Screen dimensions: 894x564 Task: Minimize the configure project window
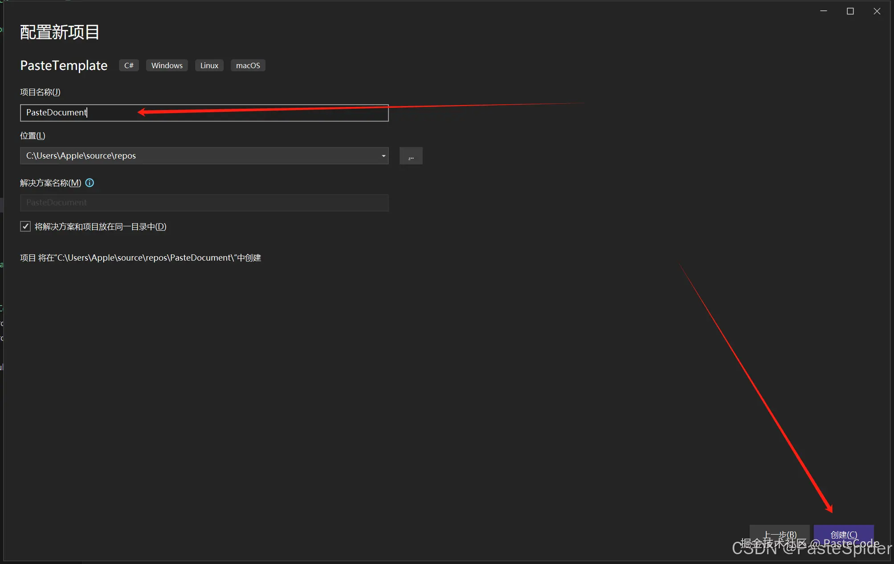(824, 11)
